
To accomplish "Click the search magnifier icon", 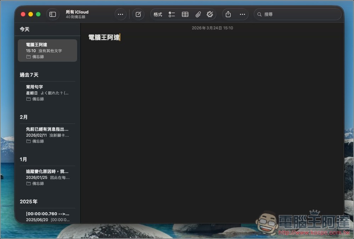I will tap(259, 15).
